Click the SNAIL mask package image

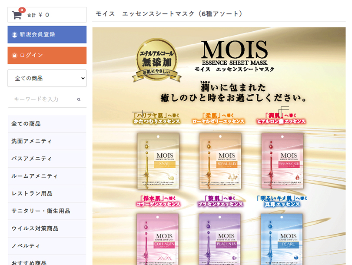158,161
